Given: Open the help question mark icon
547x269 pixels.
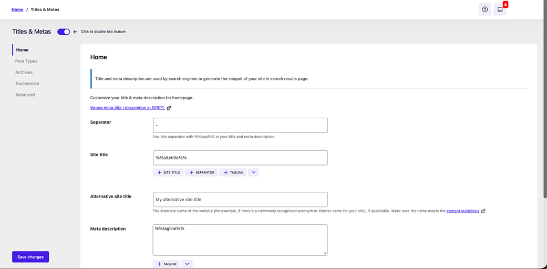Looking at the screenshot, I should pos(484,10).
